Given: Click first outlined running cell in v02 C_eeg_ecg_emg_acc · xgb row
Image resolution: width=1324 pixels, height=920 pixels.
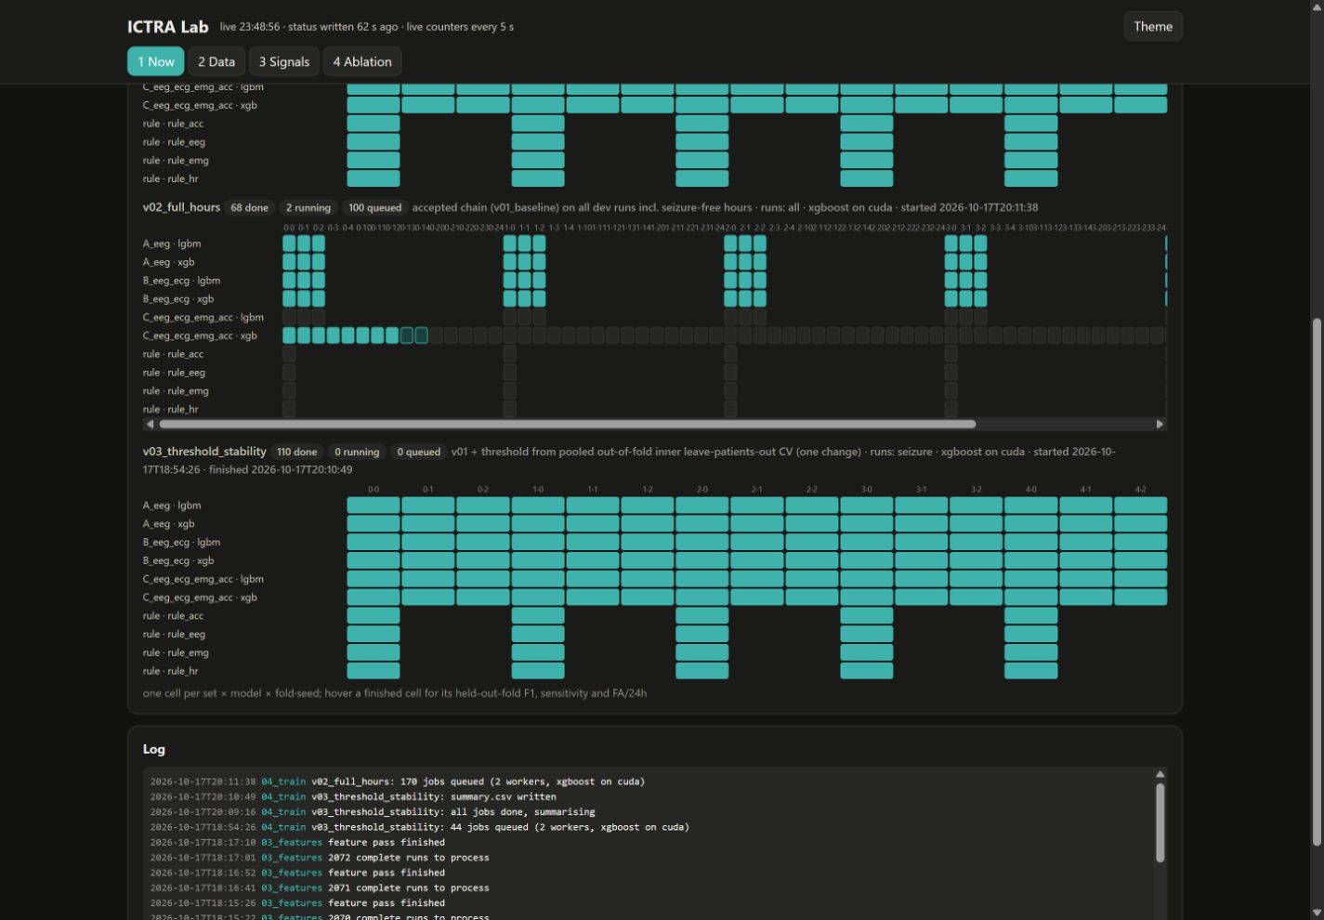Looking at the screenshot, I should 407,335.
